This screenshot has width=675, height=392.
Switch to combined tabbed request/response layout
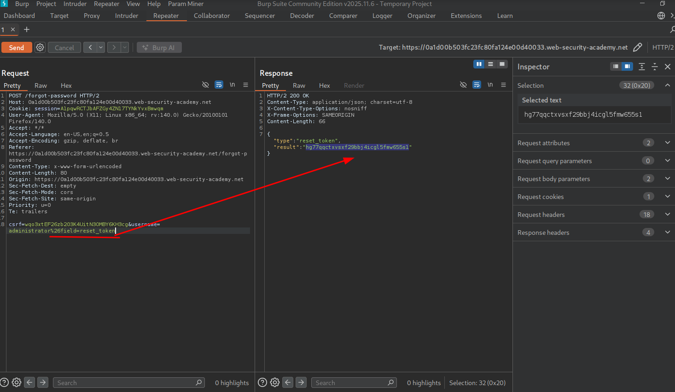coord(502,64)
